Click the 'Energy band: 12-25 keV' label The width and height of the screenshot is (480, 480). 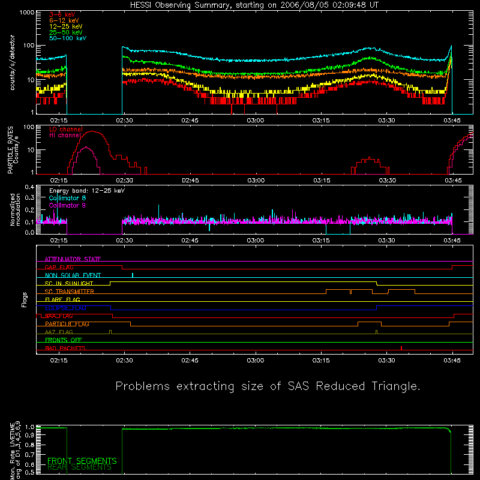(x=87, y=191)
